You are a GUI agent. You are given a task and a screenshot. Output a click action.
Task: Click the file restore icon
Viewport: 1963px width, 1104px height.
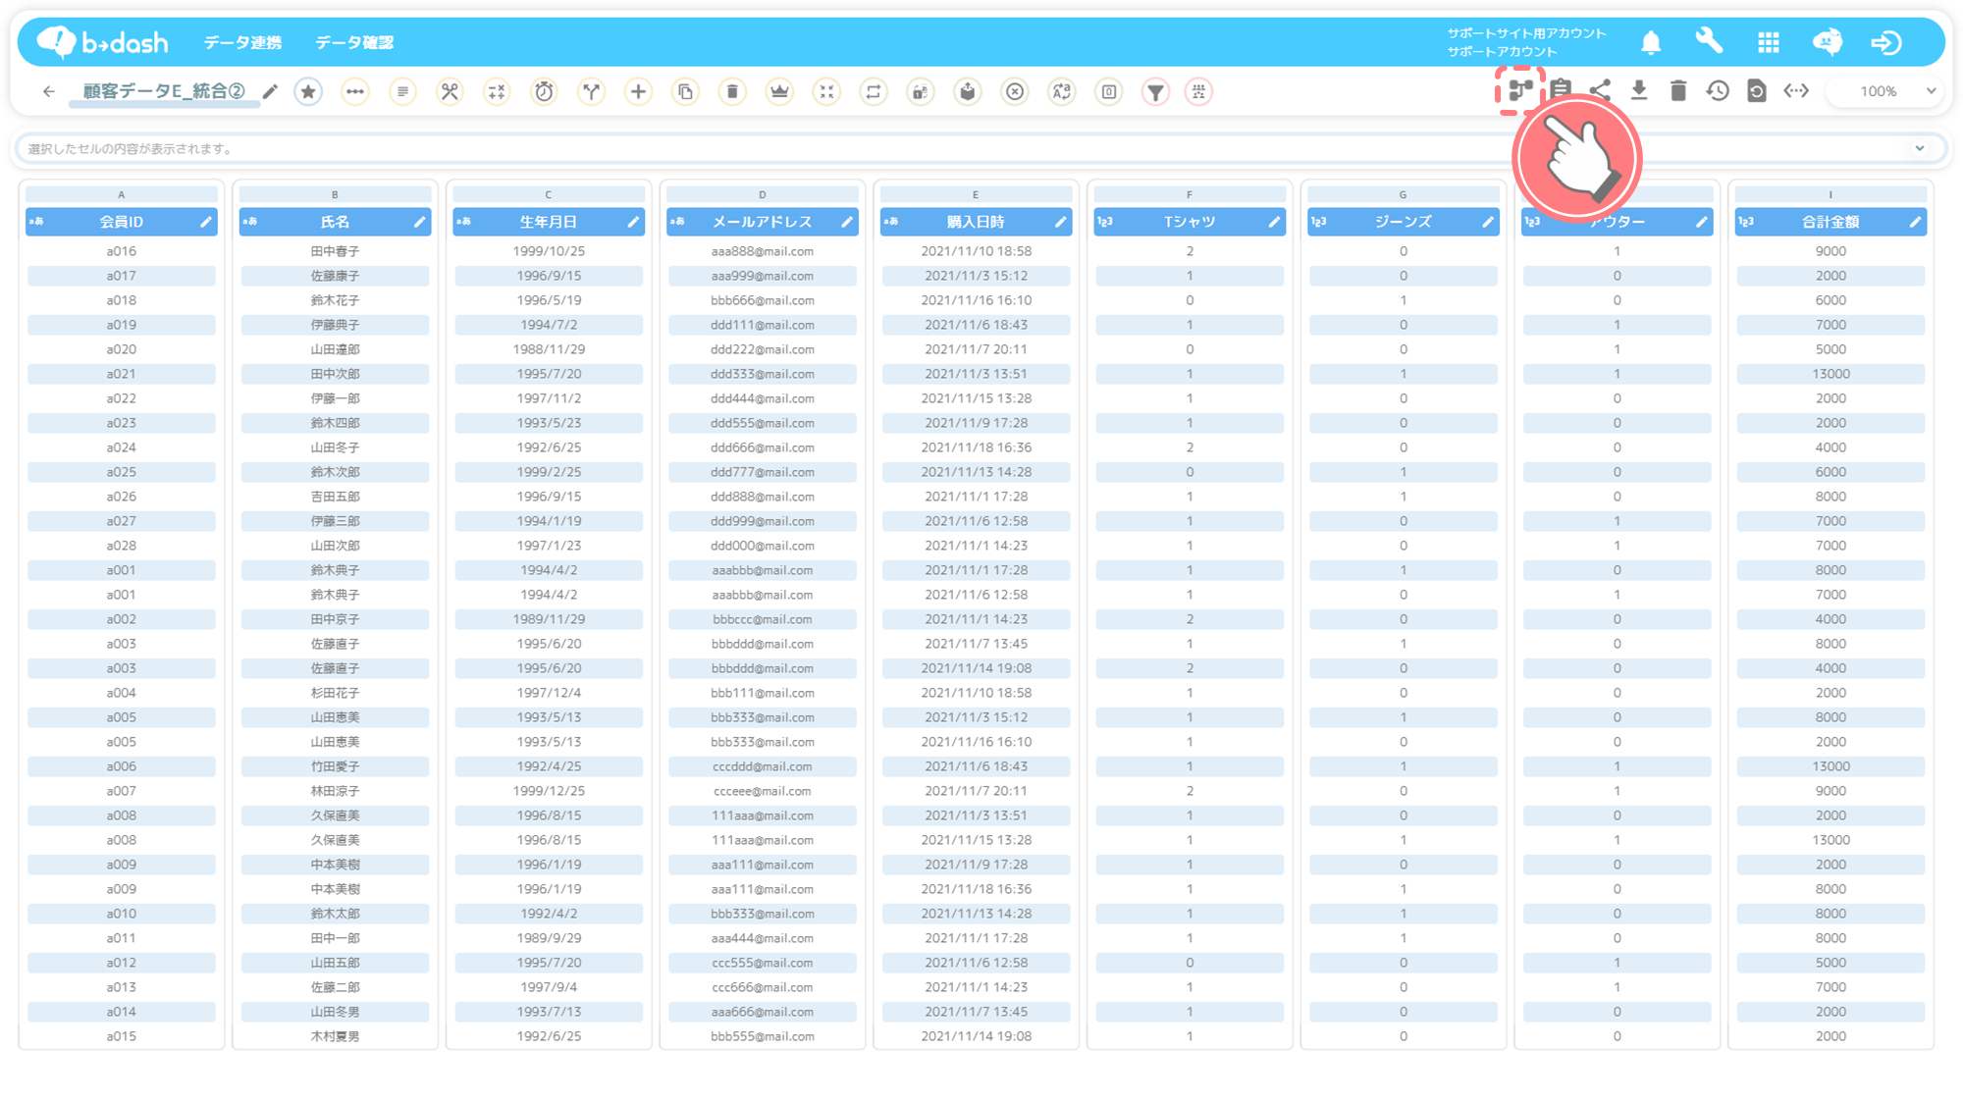[1757, 91]
